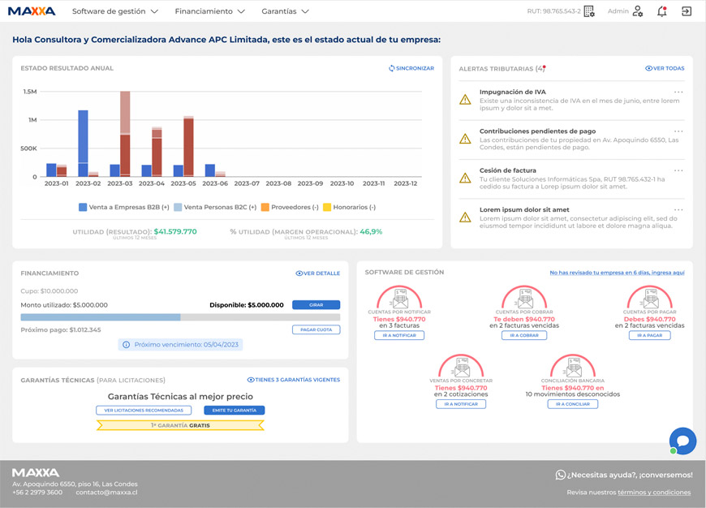Click the Ir a conciliar button

[573, 404]
